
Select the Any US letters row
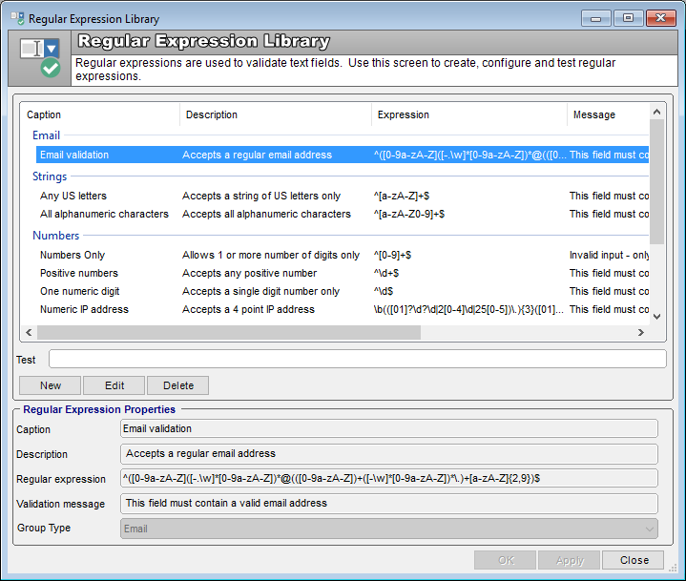[x=343, y=196]
